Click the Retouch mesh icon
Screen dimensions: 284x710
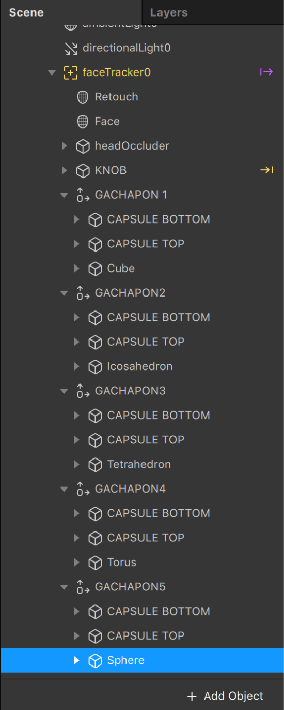click(83, 97)
